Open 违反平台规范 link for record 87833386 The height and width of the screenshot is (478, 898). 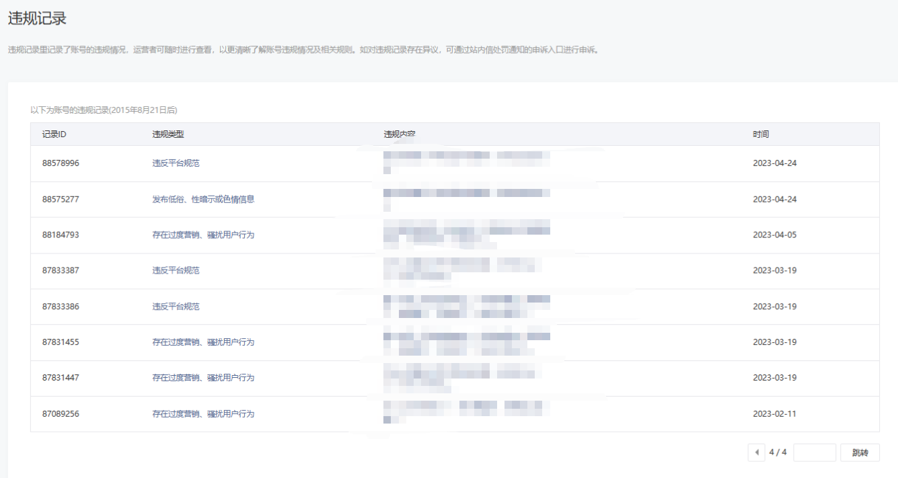176,307
